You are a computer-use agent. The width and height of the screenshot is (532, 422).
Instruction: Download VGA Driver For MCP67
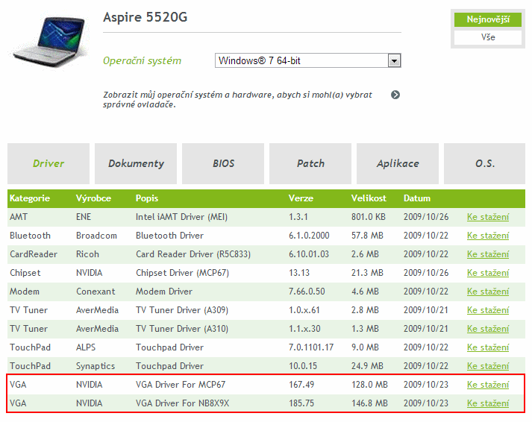click(488, 385)
